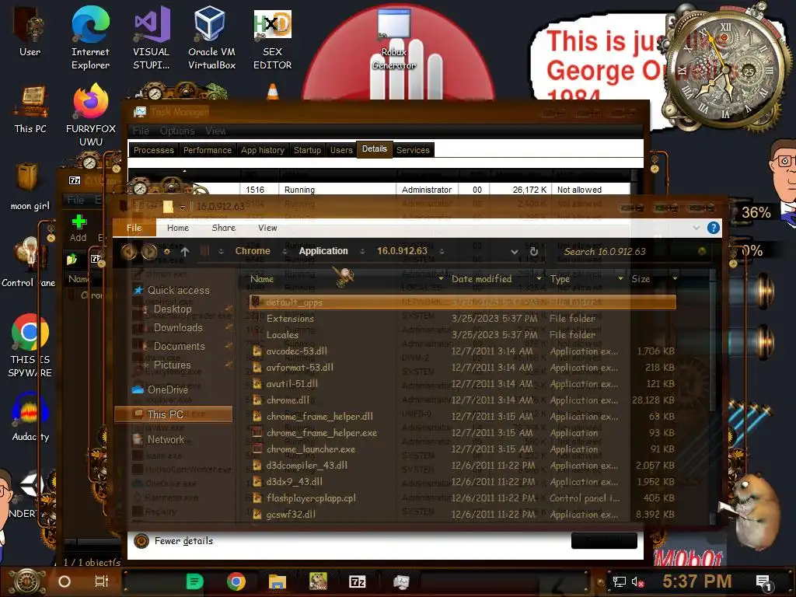796x597 pixels.
Task: Open VISUAL STUPI... desktop shortcut
Action: point(152,39)
